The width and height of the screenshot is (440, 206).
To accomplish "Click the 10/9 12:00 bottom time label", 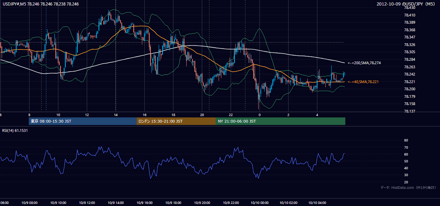I will point(87,203).
